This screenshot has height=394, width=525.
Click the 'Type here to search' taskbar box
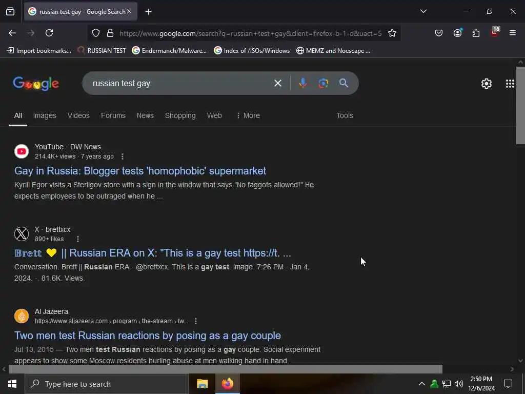click(x=107, y=384)
